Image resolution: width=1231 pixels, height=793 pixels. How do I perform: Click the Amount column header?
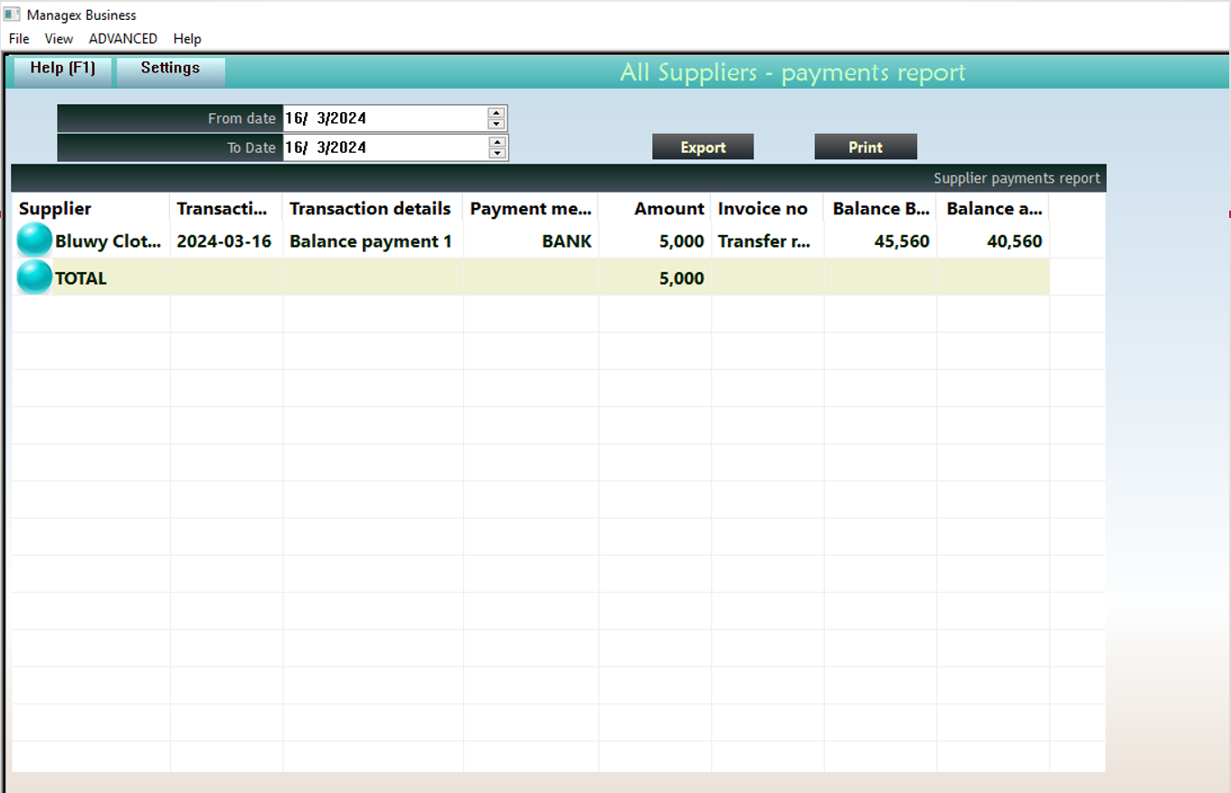668,208
